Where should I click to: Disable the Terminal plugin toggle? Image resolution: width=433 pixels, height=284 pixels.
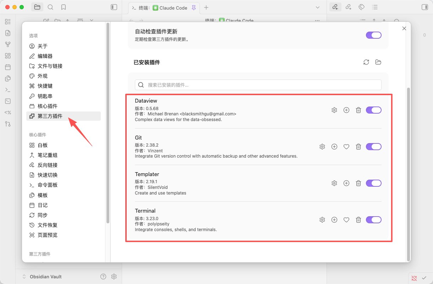374,220
